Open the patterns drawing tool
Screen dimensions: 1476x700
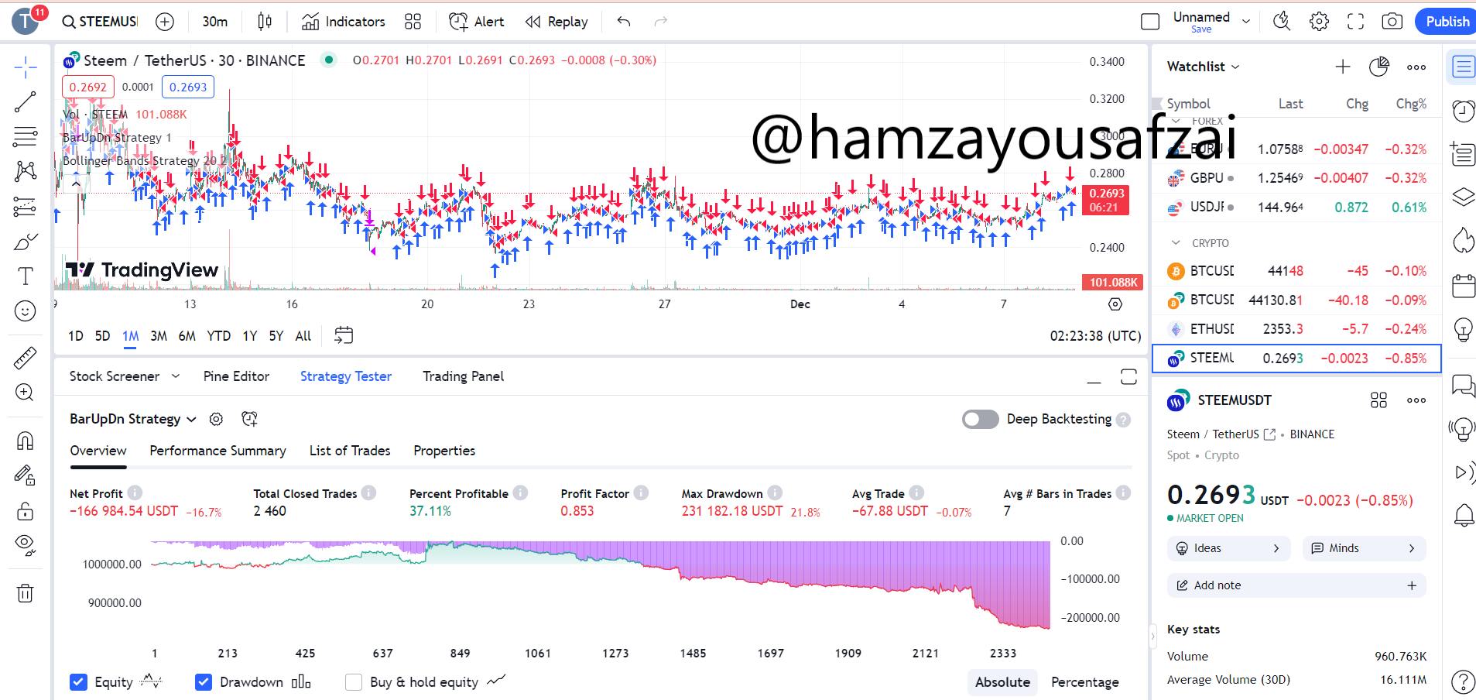26,171
